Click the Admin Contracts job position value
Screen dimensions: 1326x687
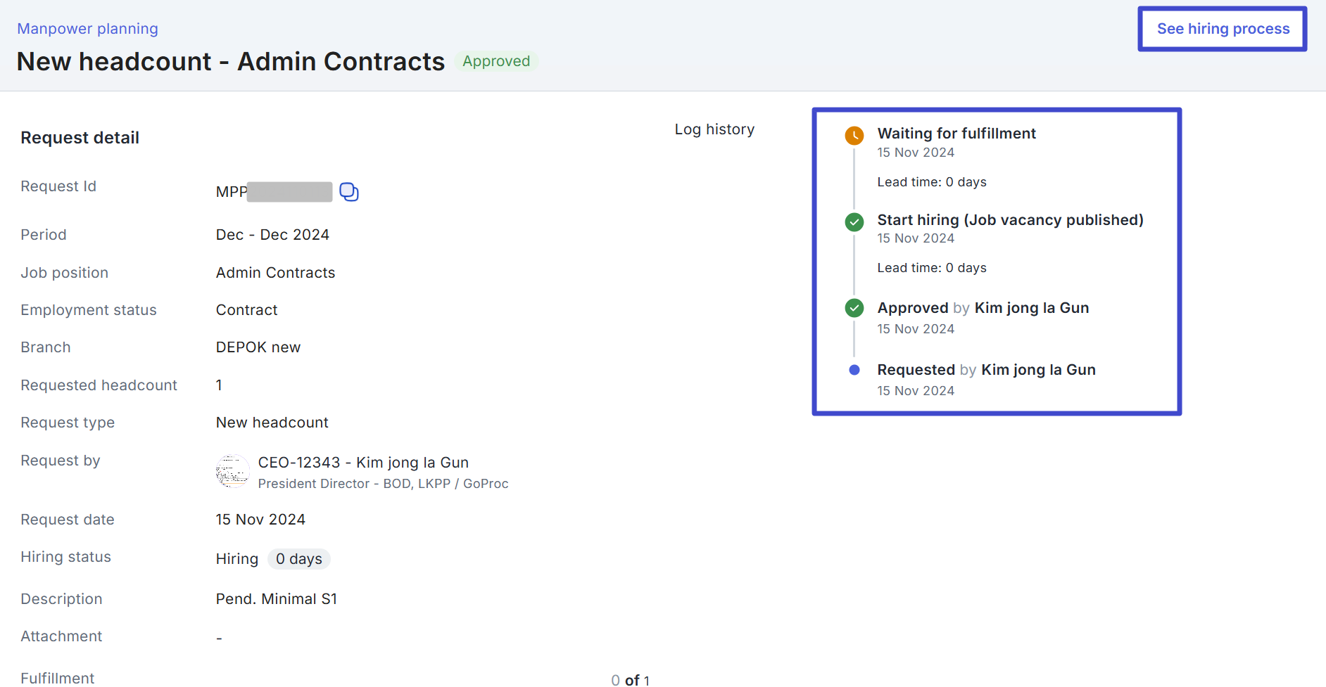(275, 273)
